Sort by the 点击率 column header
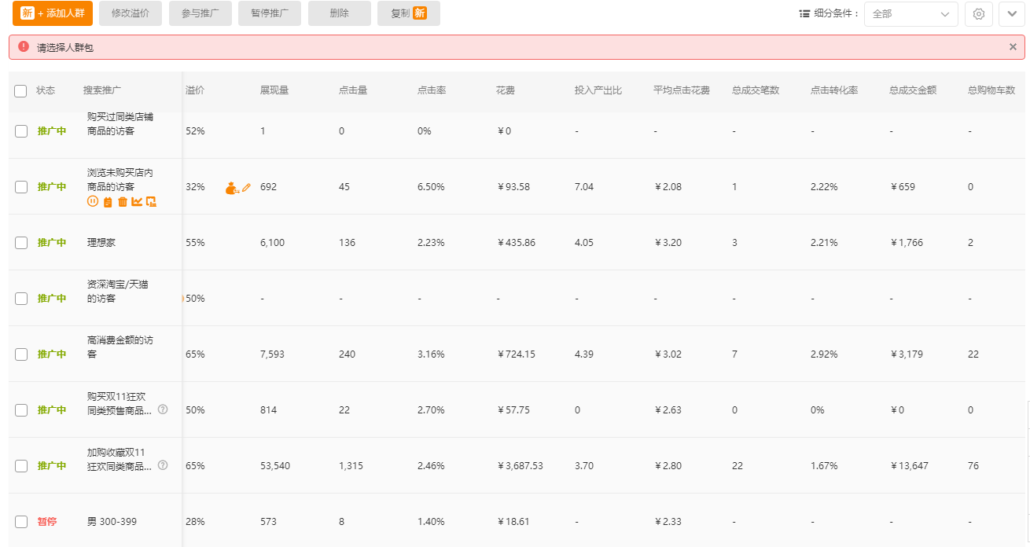Viewport: 1030px width, 547px height. click(432, 90)
